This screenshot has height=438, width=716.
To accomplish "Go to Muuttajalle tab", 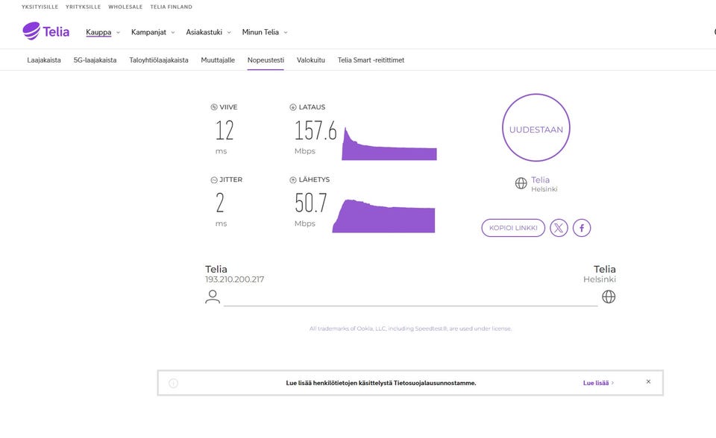I will (x=218, y=60).
